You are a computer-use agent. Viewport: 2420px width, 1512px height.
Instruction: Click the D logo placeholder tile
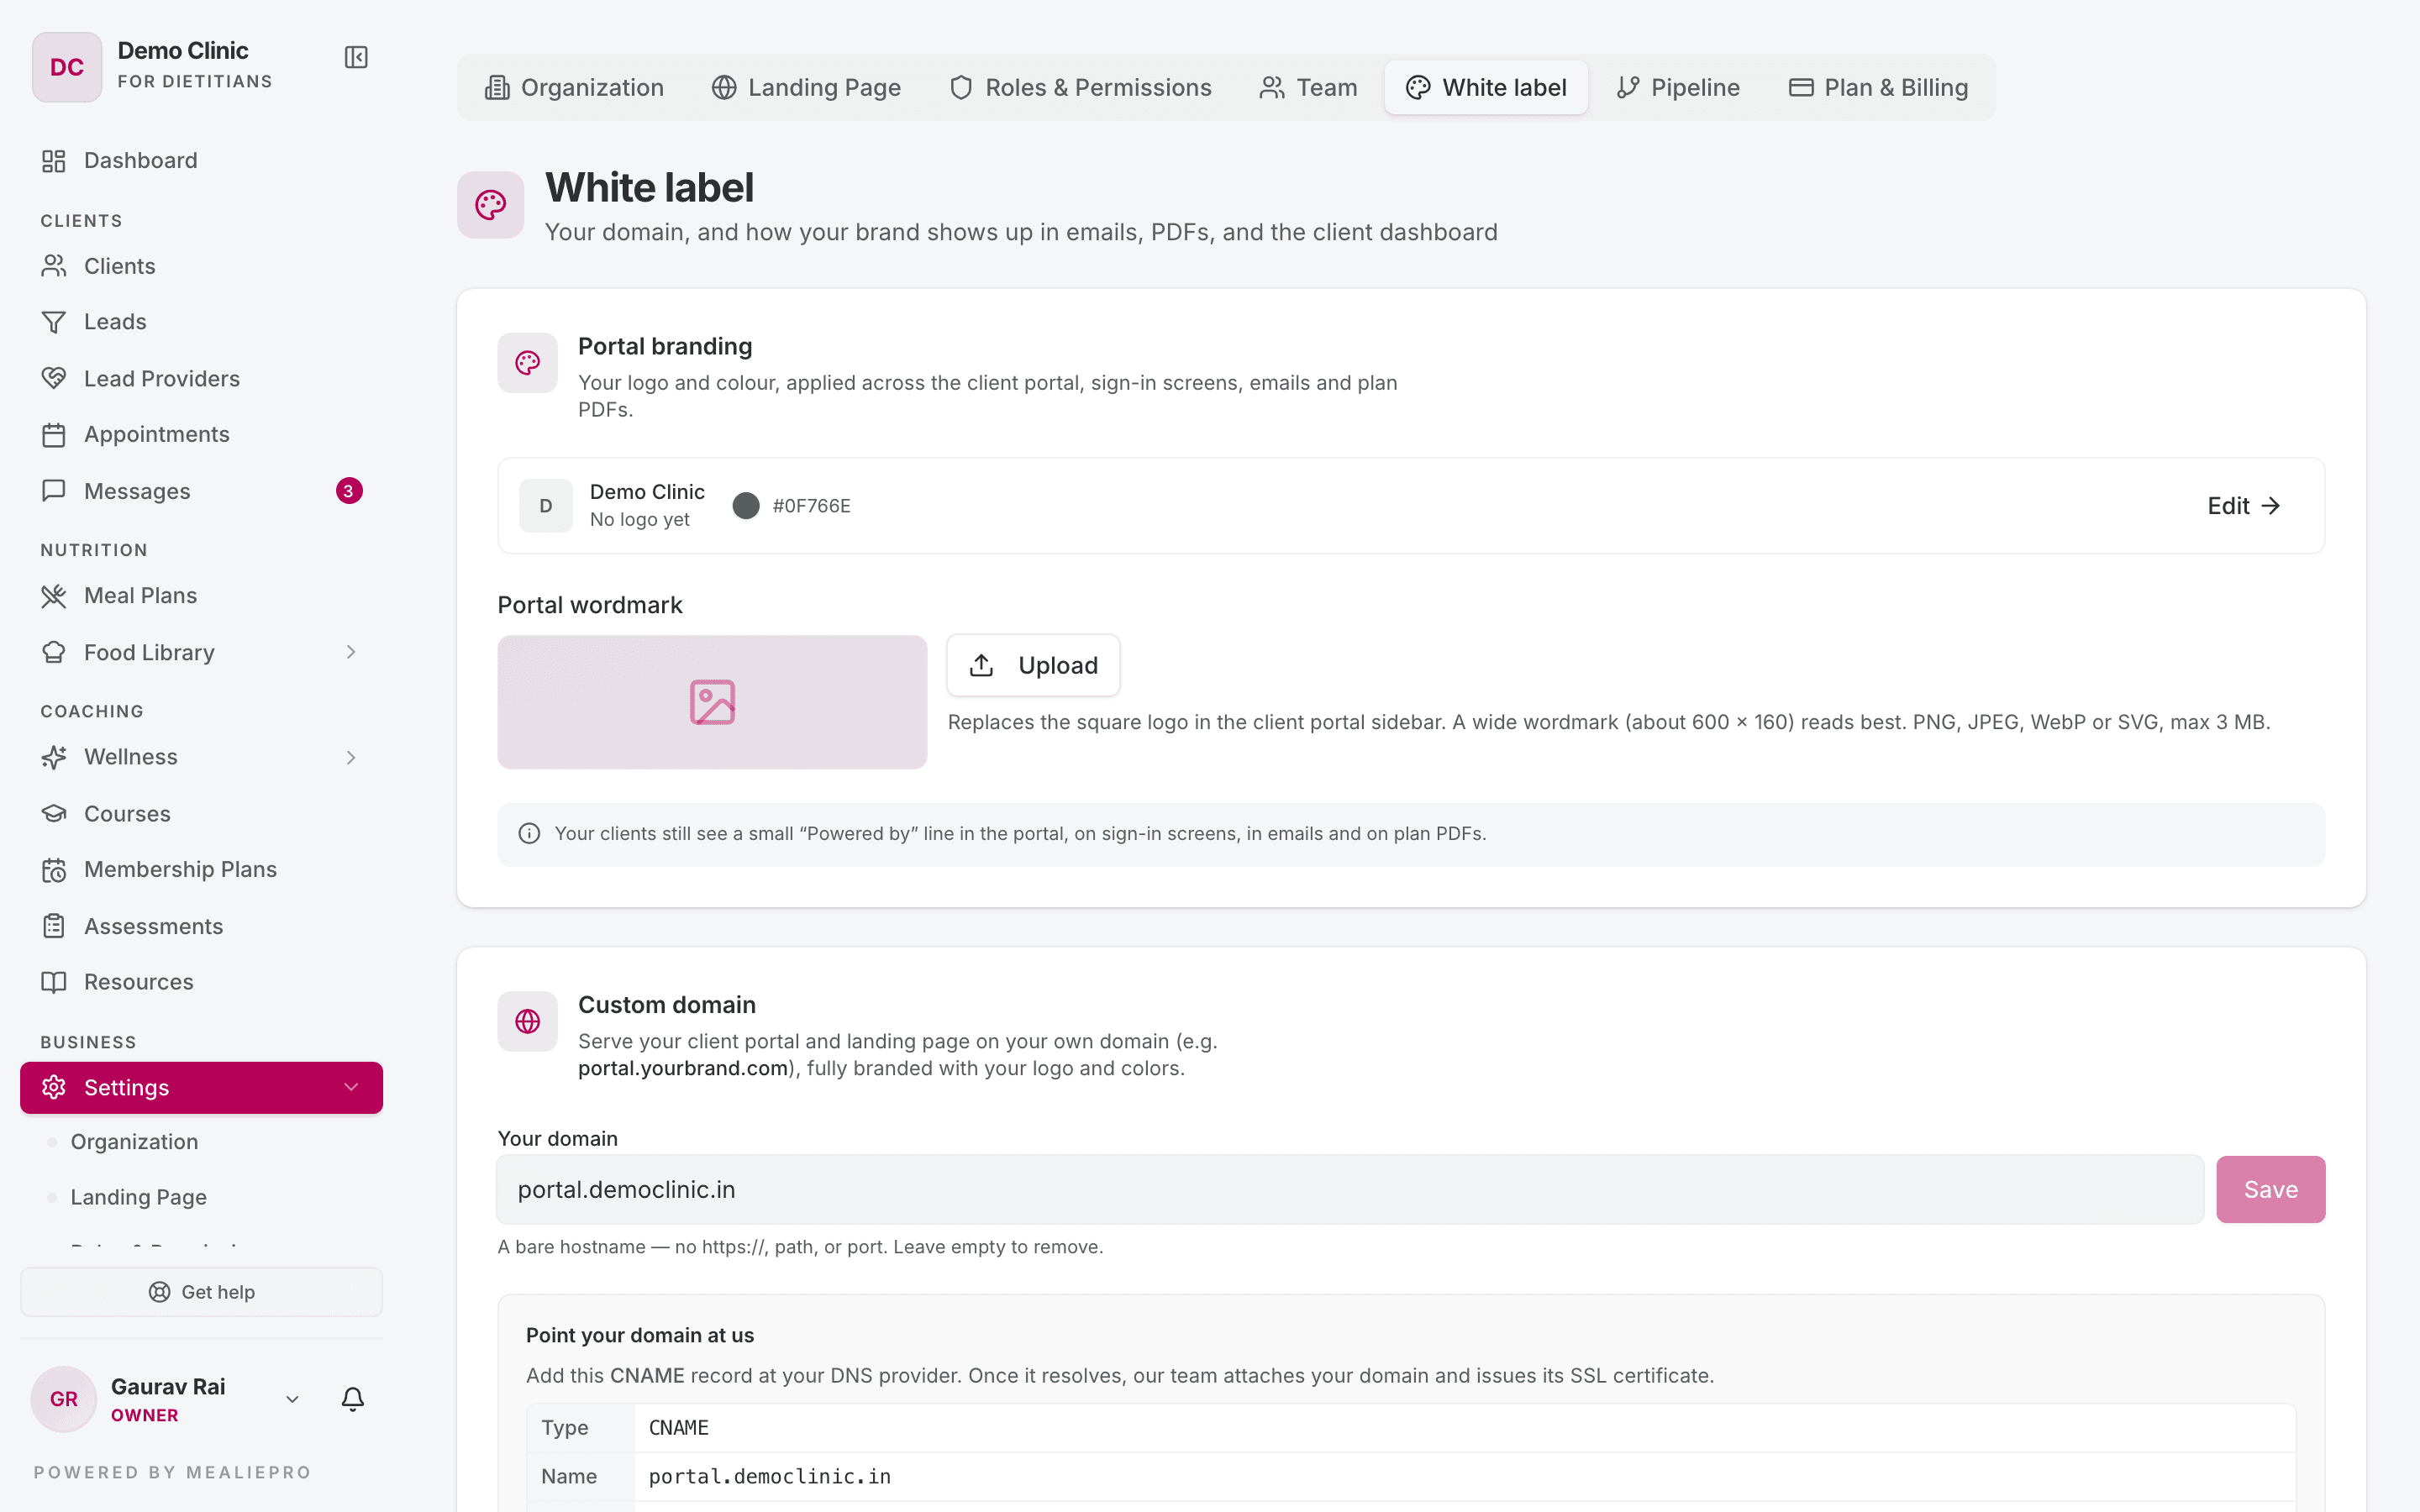click(545, 506)
